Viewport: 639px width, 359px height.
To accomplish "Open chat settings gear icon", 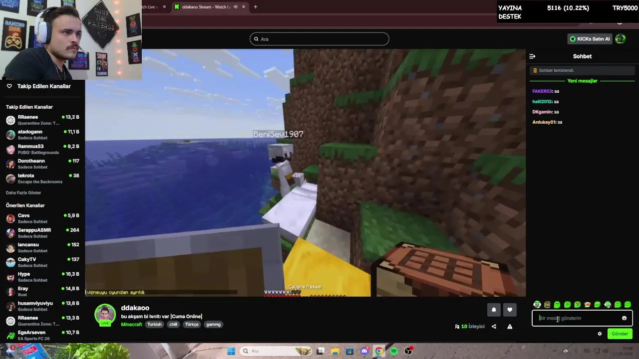I will pos(600,334).
